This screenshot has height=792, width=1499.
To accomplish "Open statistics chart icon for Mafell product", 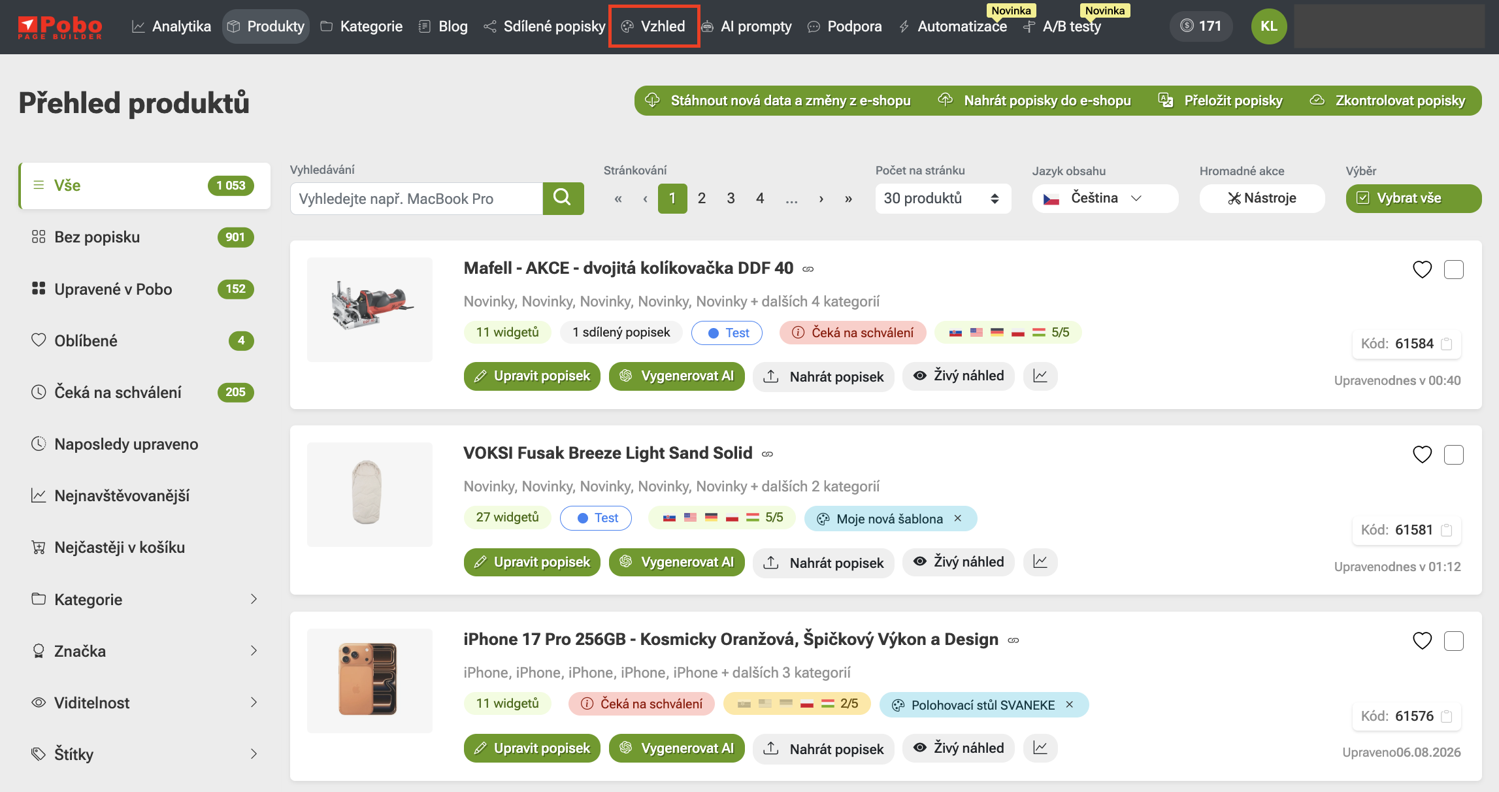I will pyautogui.click(x=1040, y=376).
